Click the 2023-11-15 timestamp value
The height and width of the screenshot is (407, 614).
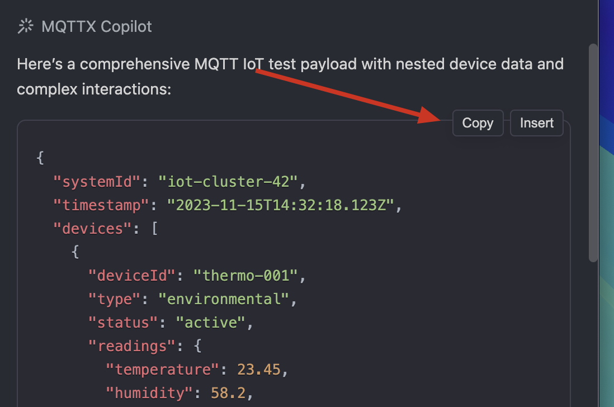point(281,205)
